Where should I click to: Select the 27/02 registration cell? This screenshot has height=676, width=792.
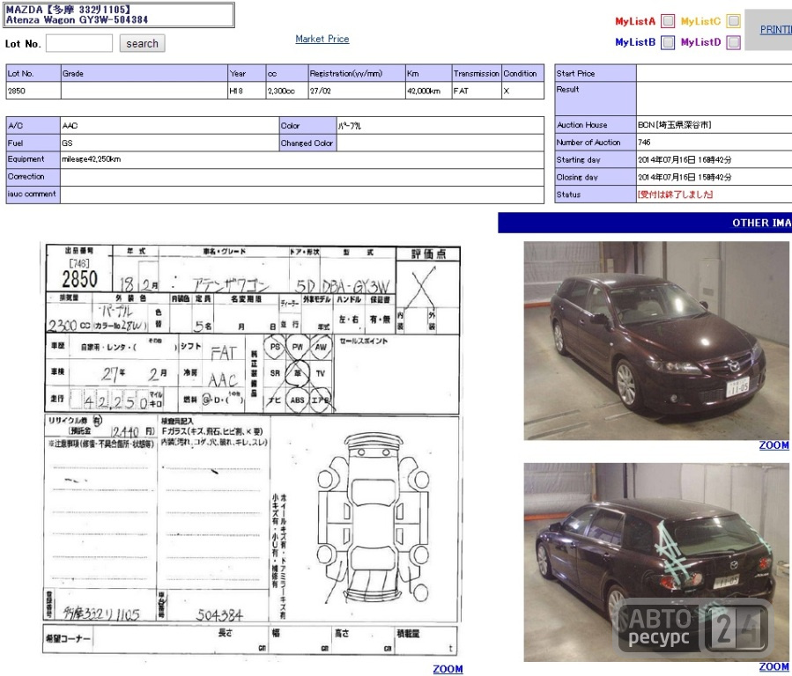tap(357, 91)
